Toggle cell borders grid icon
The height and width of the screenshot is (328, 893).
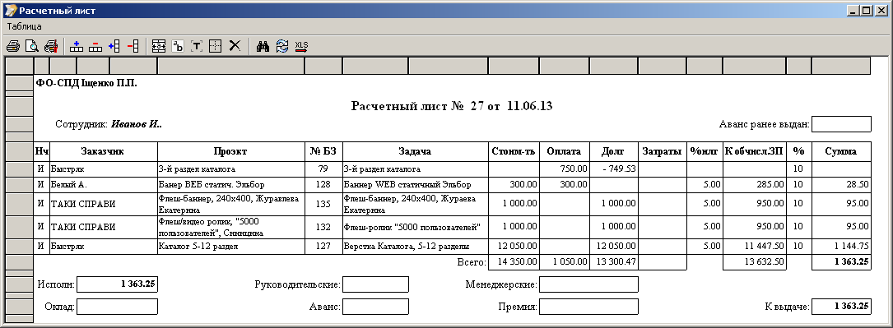(x=216, y=46)
